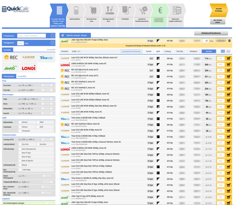Focus the Verfügbarkeit mind. Stck. field
Image resolution: width=234 pixels, height=205 pixels.
[20, 43]
